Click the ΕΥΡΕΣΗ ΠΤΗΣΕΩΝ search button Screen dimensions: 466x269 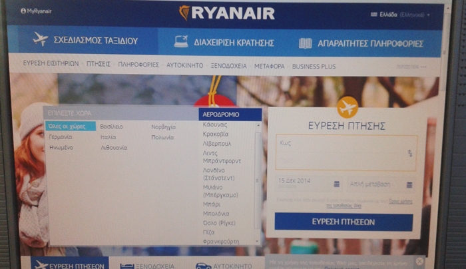(344, 222)
